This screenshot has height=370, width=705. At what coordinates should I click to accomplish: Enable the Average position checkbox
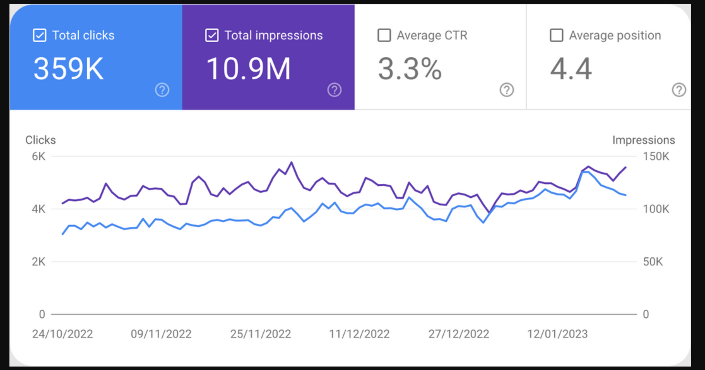pyautogui.click(x=556, y=35)
